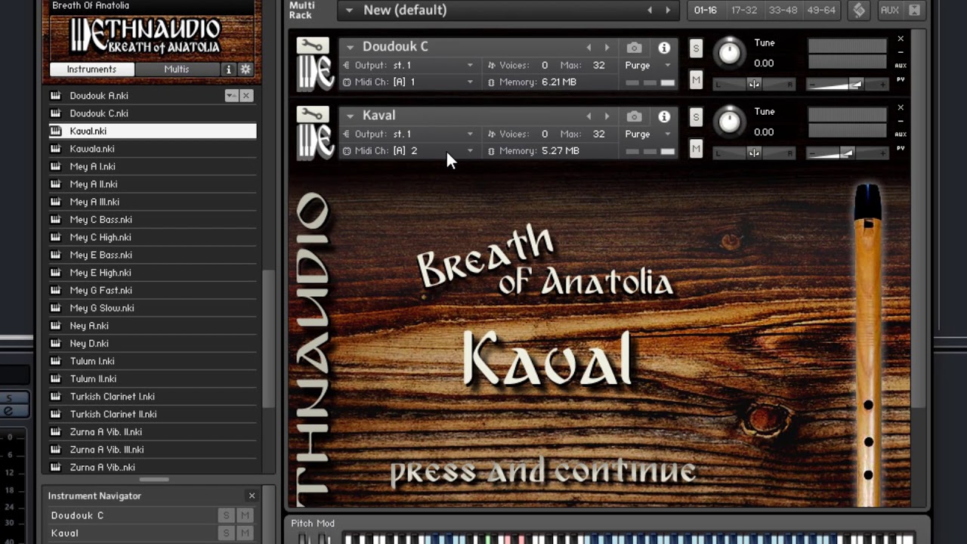Go to previous preset for Kaval

click(589, 116)
